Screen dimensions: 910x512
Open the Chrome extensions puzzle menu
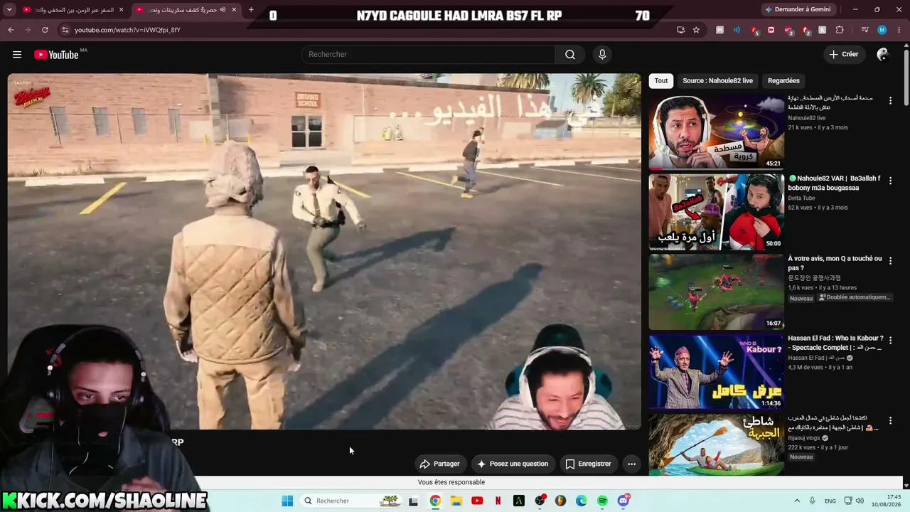tap(840, 30)
